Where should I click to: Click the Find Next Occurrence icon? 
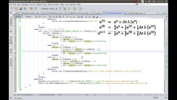(x=56, y=17)
